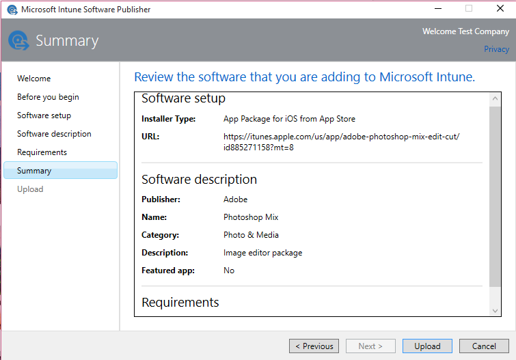Screen dimensions: 516x360
Task: Click the vertical scrollbar thumb
Action: point(495,195)
